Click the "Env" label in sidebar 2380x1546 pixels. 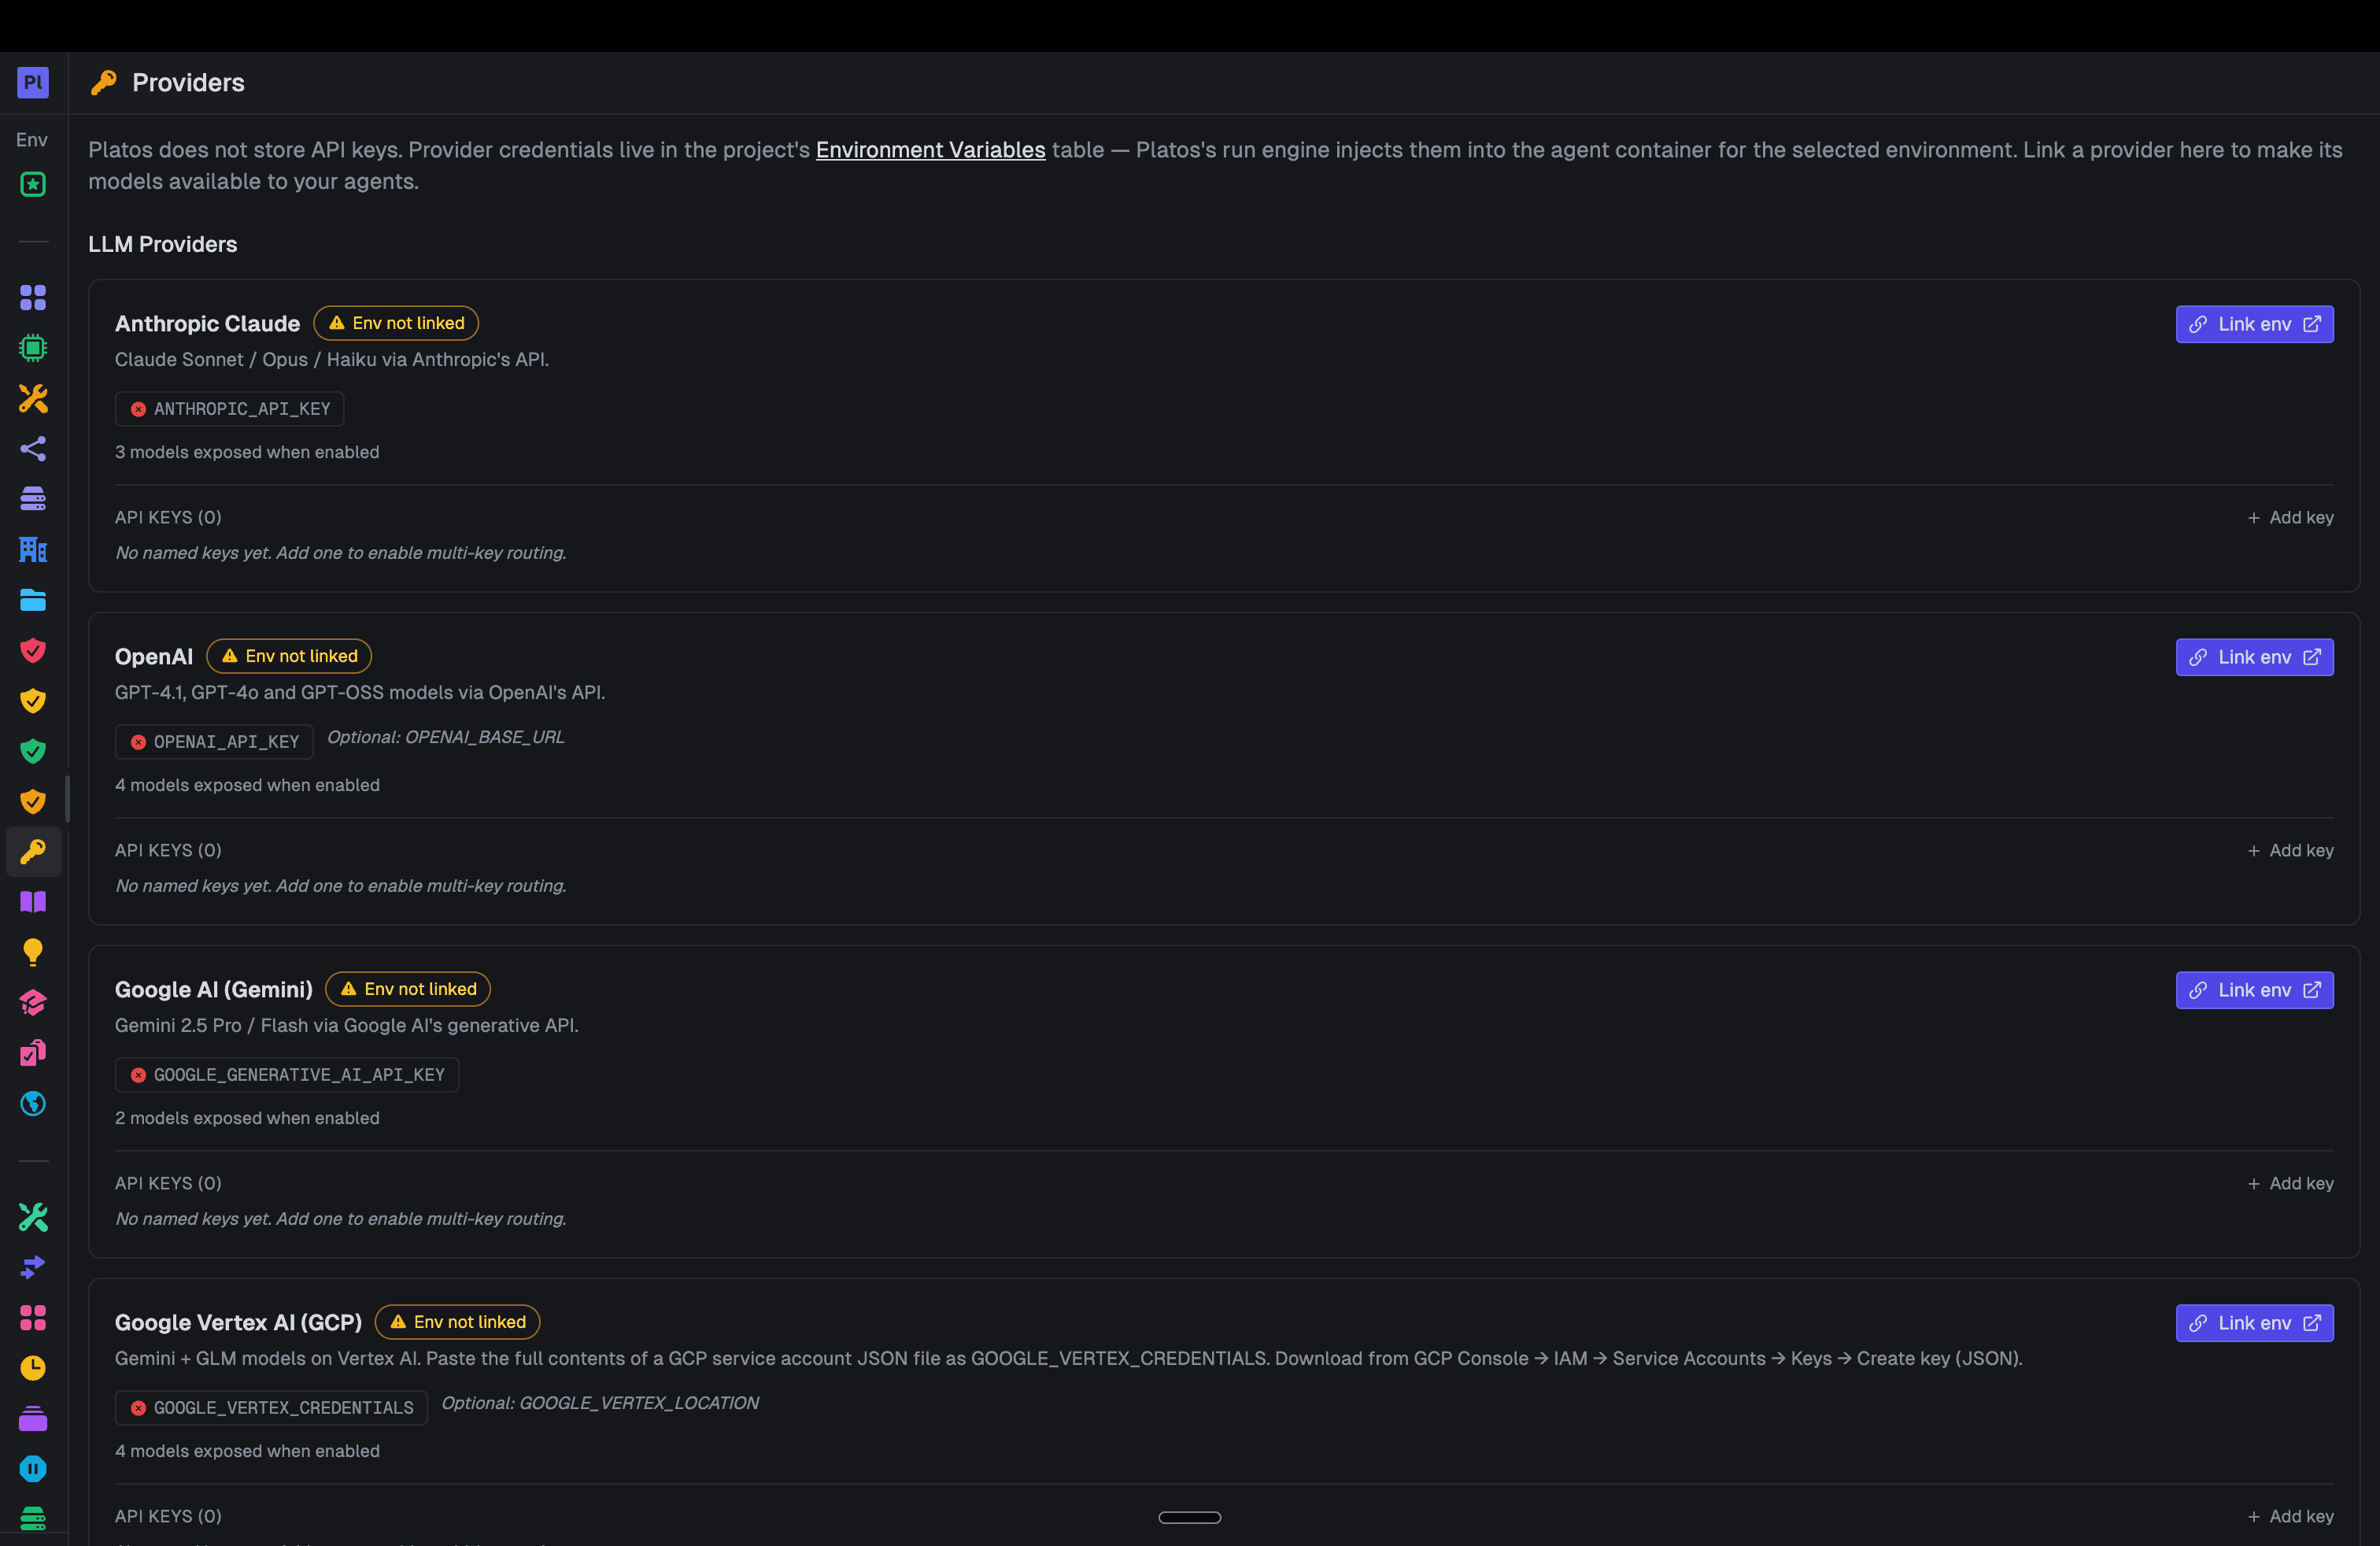tap(32, 140)
